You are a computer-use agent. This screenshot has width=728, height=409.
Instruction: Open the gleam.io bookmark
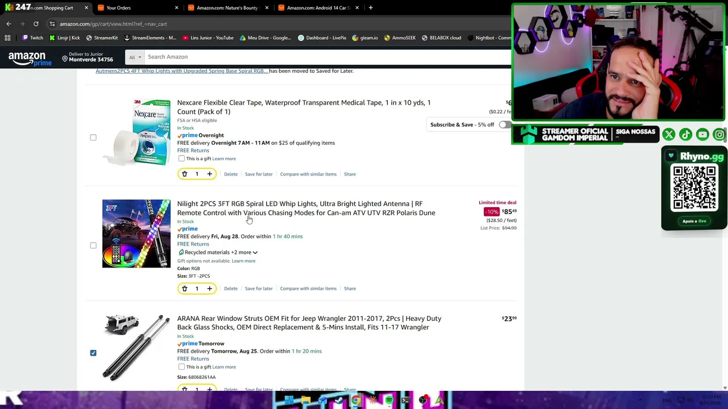coord(365,38)
